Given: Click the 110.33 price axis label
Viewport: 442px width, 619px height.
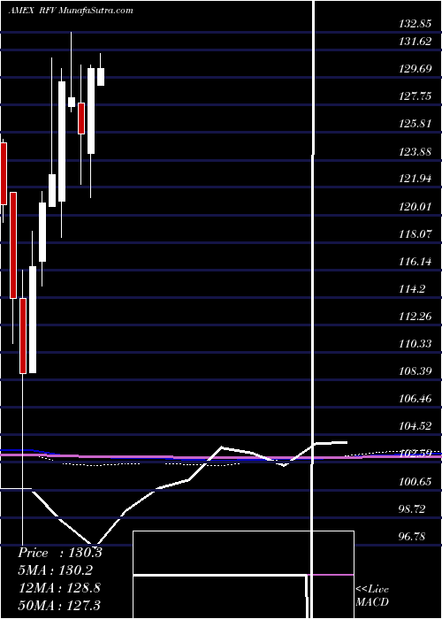Looking at the screenshot, I should click(x=415, y=344).
